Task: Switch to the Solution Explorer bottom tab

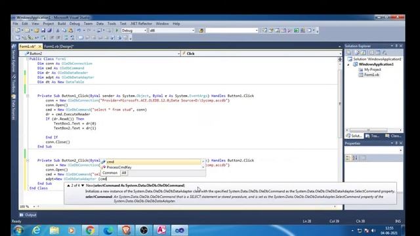Action: pos(354,136)
